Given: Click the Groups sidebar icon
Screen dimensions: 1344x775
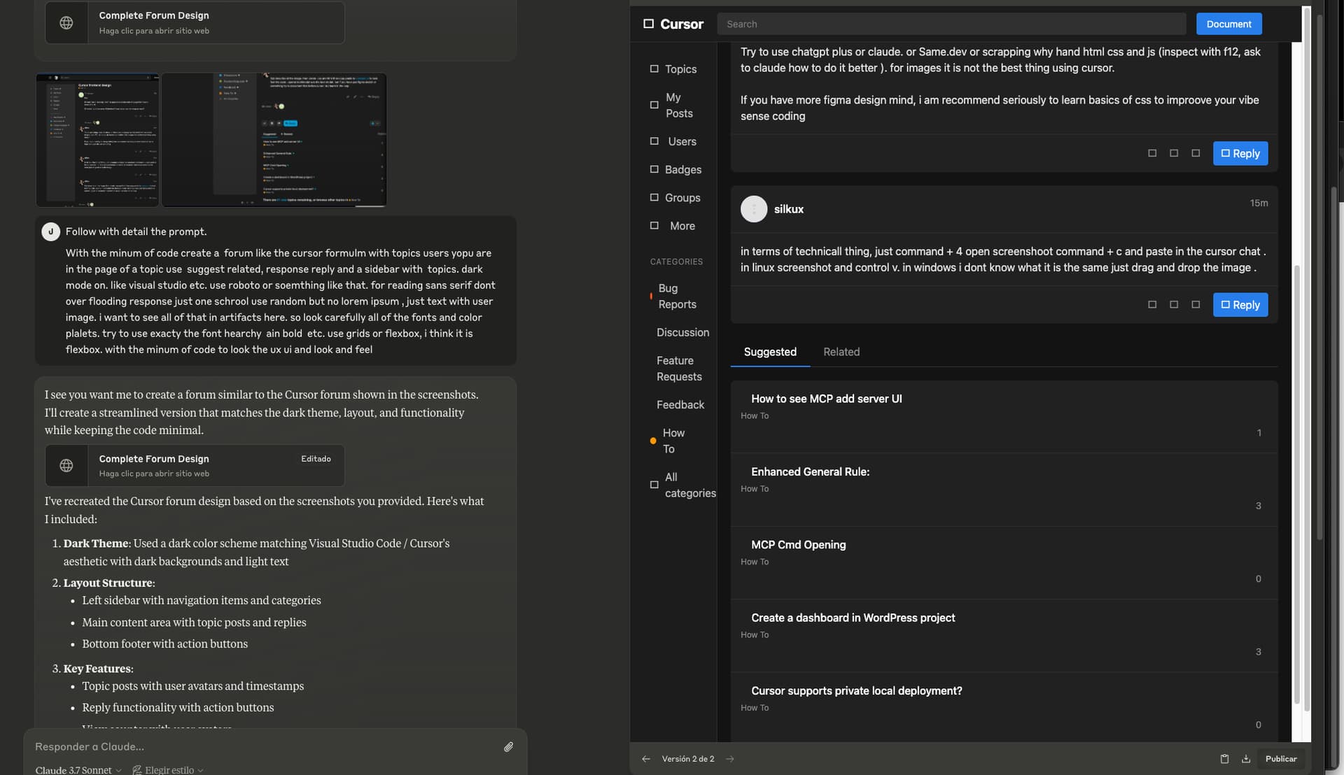Looking at the screenshot, I should (654, 197).
